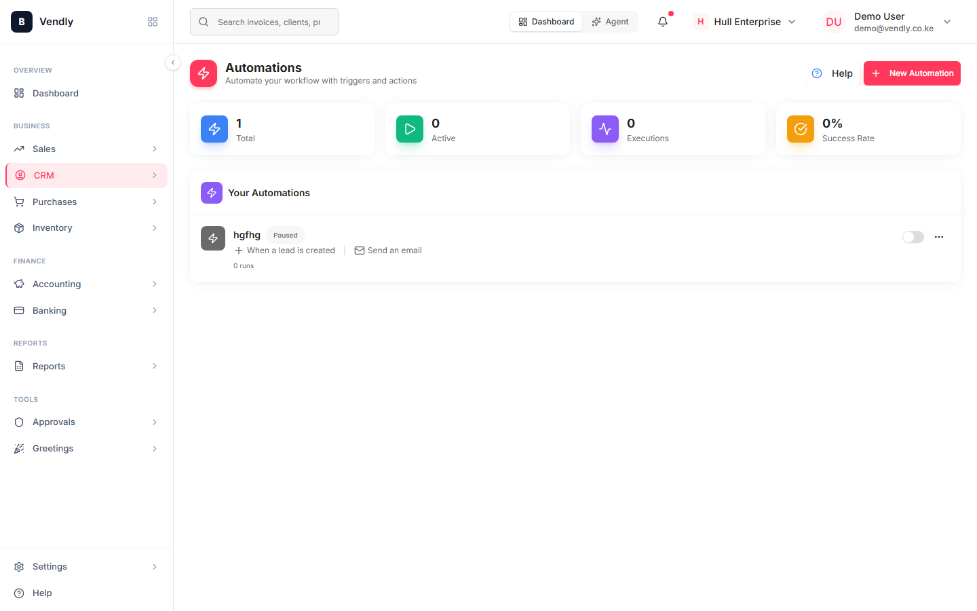
Task: Click the help circle icon in header
Action: [x=817, y=73]
